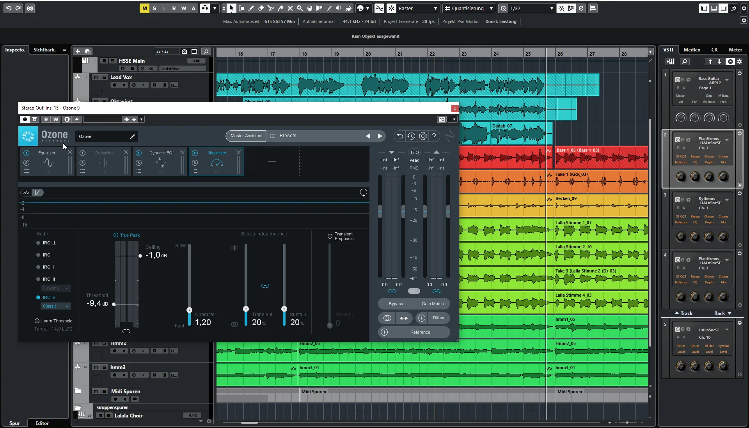The width and height of the screenshot is (749, 428).
Task: Open Ozone help question mark
Action: click(x=434, y=136)
